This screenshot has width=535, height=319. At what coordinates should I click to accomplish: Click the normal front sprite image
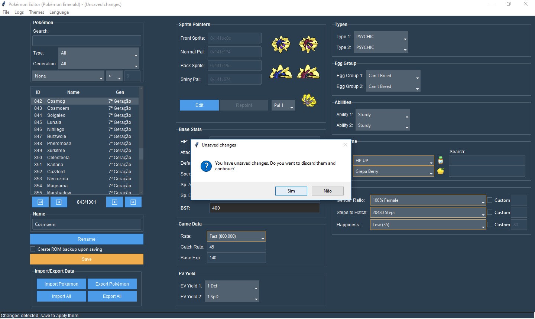click(281, 44)
